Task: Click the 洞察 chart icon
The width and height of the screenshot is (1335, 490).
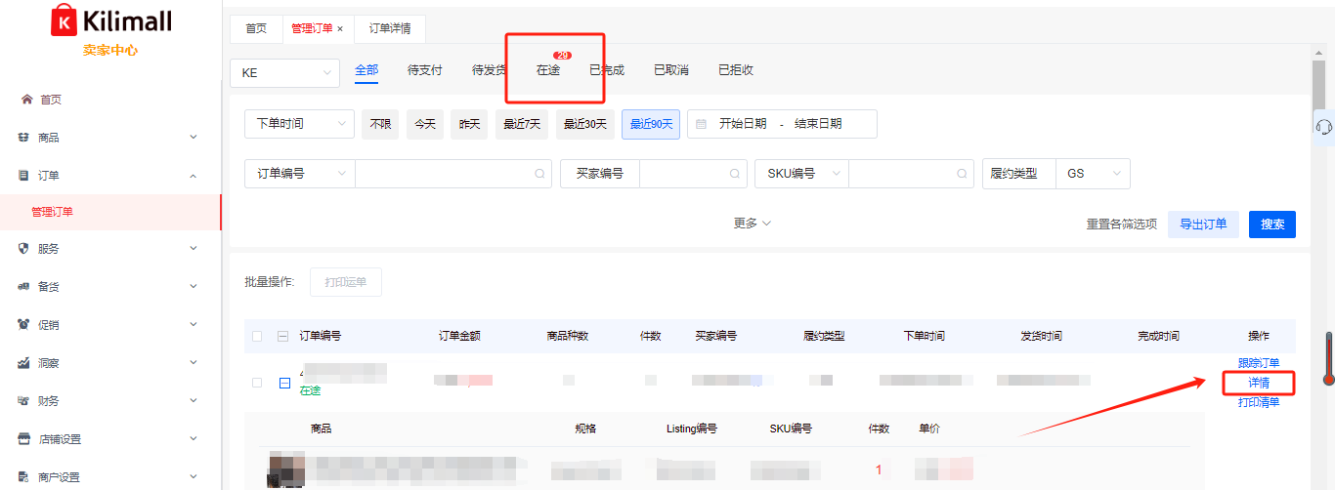Action: point(24,363)
